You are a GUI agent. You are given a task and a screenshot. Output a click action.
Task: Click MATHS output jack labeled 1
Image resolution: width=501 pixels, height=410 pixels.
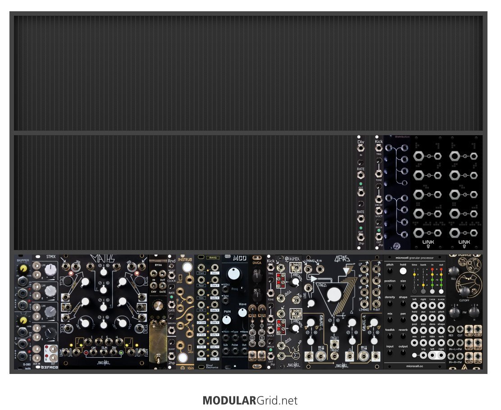tap(89, 342)
